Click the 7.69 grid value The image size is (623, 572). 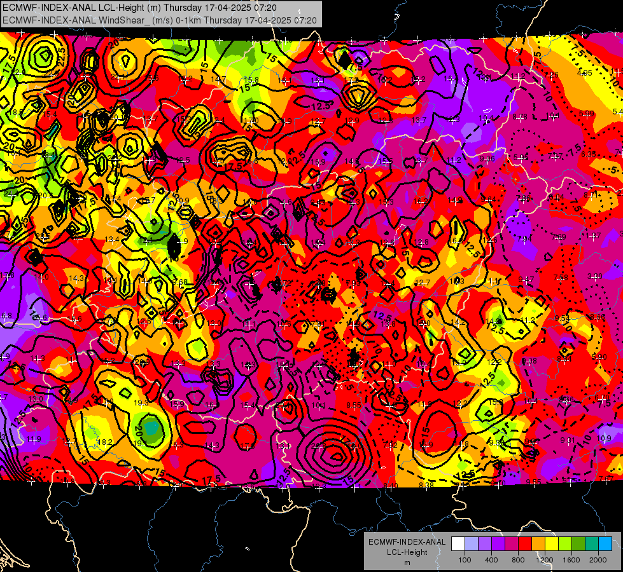tap(559, 237)
